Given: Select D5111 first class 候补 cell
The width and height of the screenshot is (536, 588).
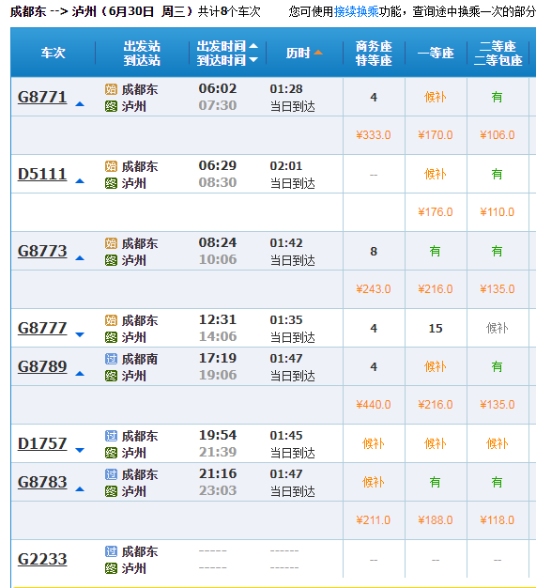Looking at the screenshot, I should coord(436,174).
